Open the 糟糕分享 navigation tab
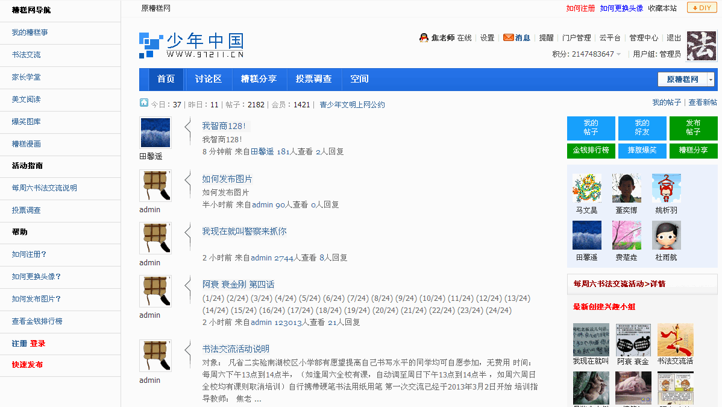Image resolution: width=722 pixels, height=407 pixels. pyautogui.click(x=259, y=79)
